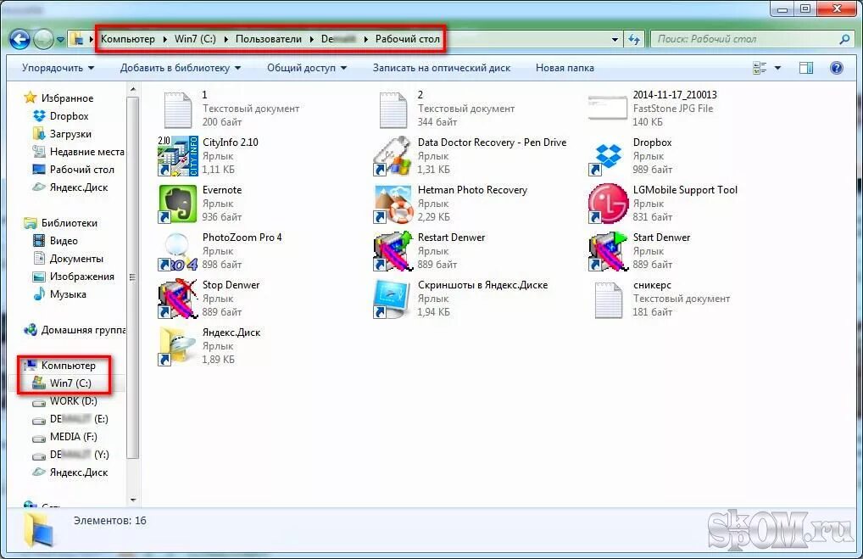Select the Яндекс.Диск shortcut icon in file list
Viewport: 863px width, 559px height.
177,346
